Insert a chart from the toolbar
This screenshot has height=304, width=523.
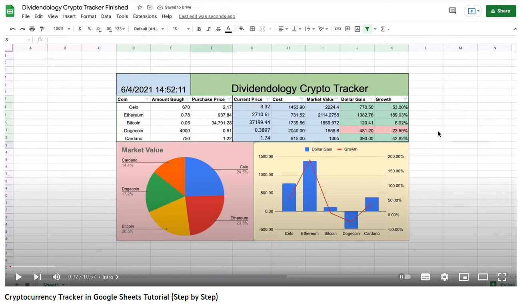tap(357, 29)
